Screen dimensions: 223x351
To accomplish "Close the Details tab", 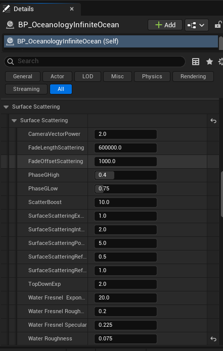I will pyautogui.click(x=72, y=9).
